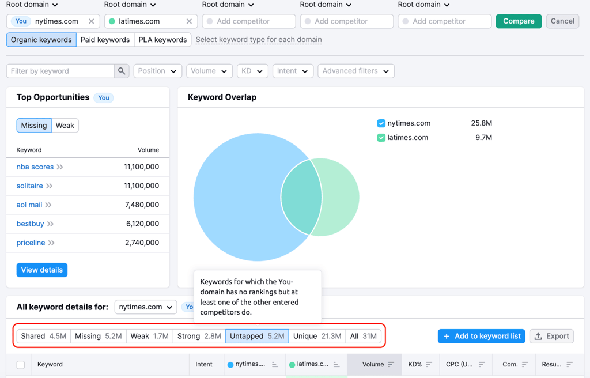590x378 pixels.
Task: Select Strong 2.8M keyword tab
Action: [x=199, y=336]
